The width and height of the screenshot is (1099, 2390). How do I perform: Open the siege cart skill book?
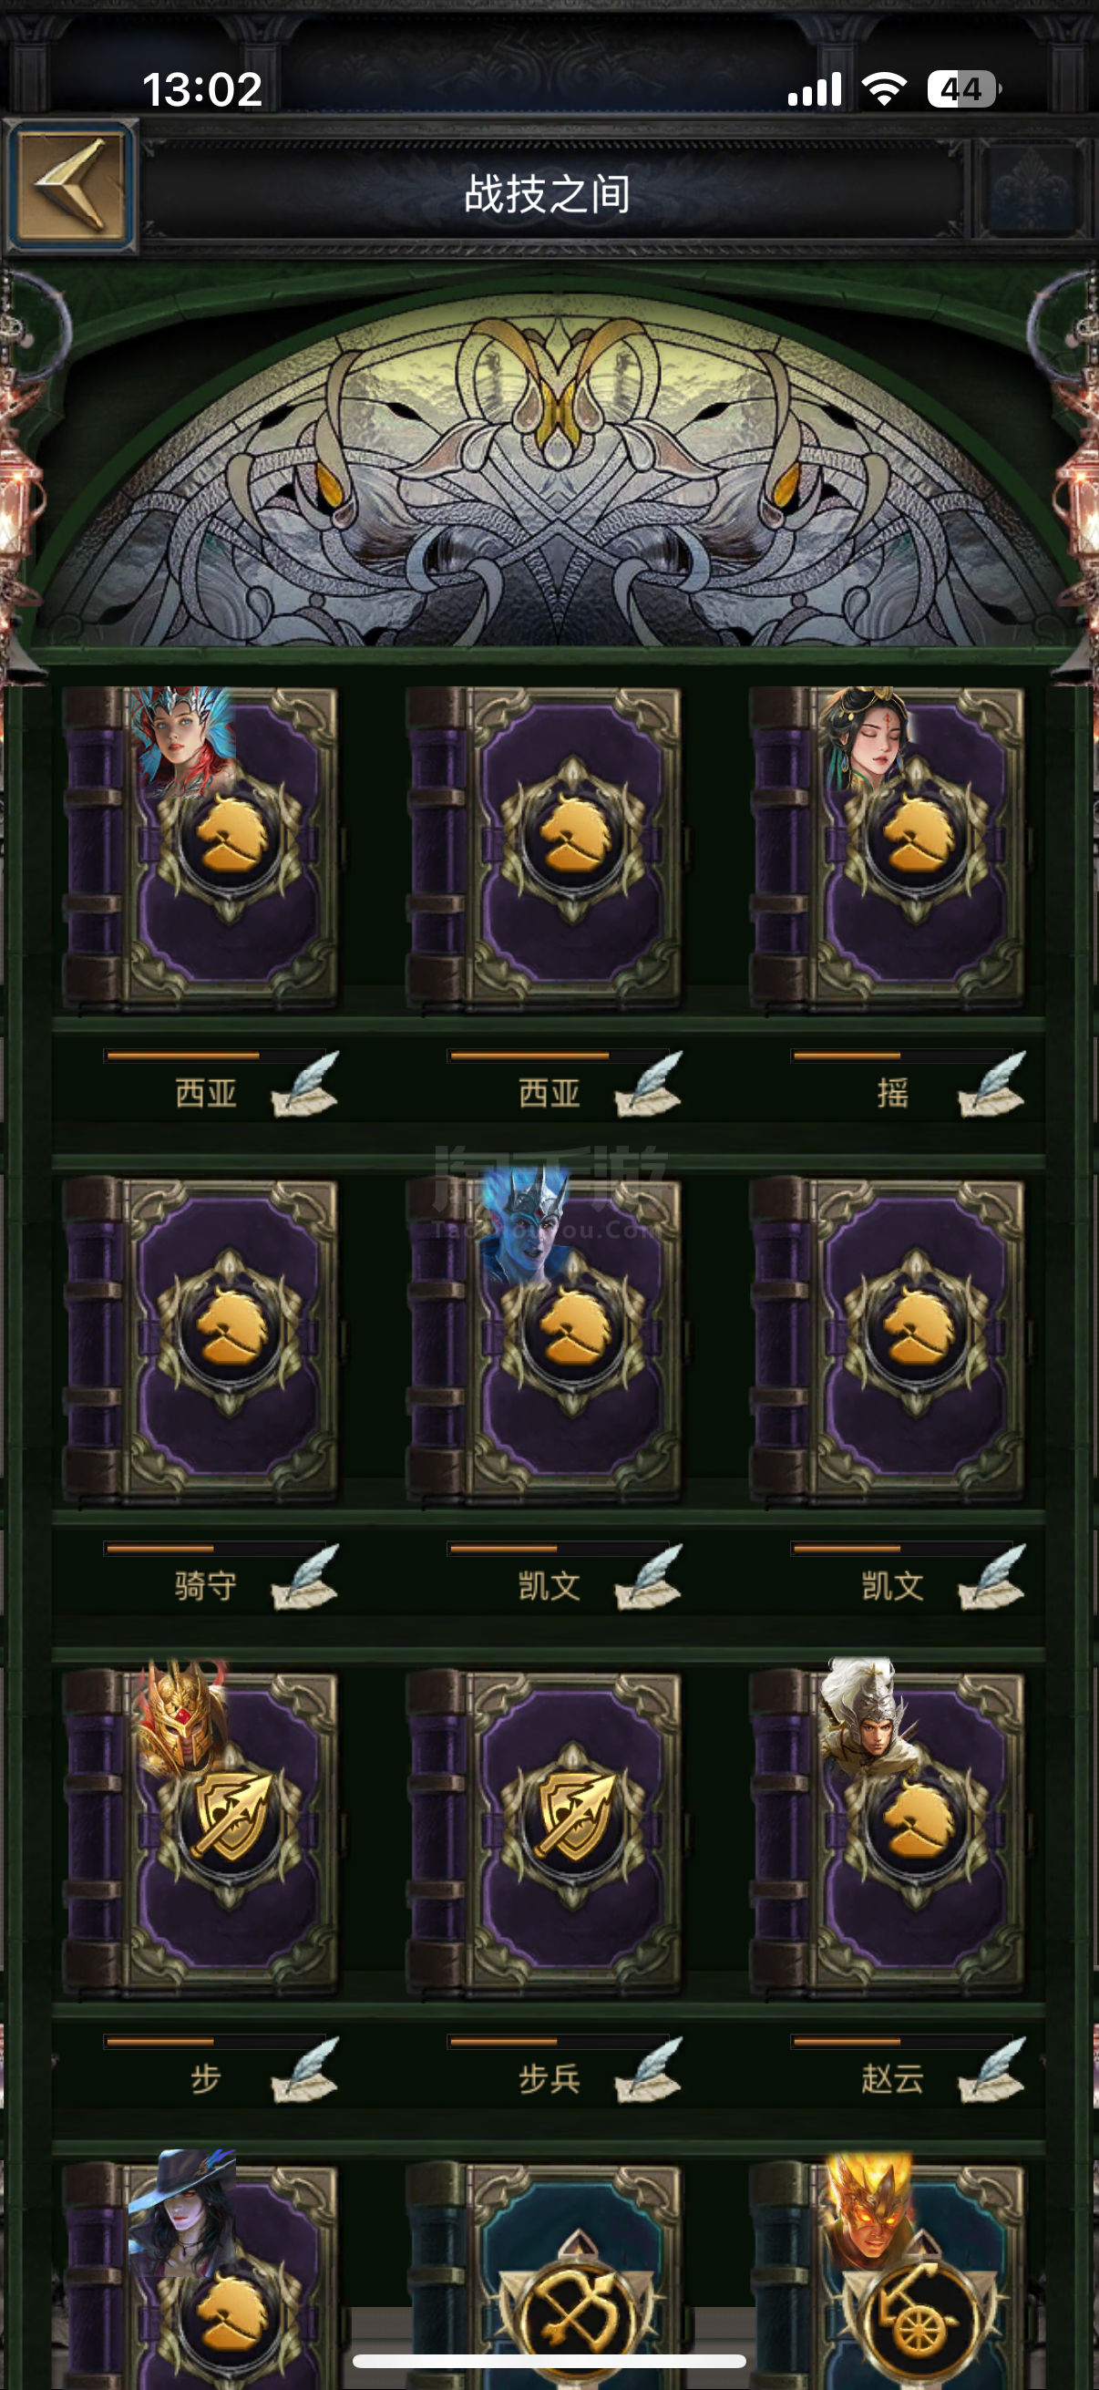tap(888, 2273)
